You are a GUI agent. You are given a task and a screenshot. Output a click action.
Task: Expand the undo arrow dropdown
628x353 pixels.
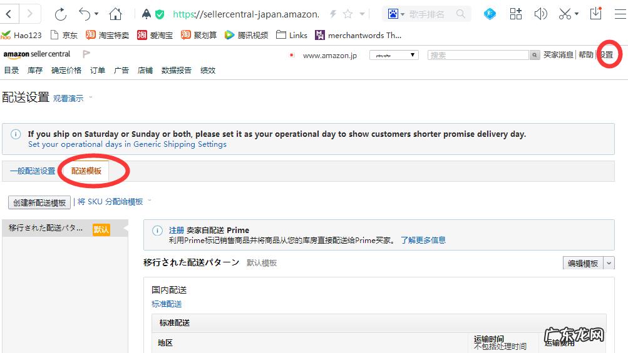pos(96,14)
